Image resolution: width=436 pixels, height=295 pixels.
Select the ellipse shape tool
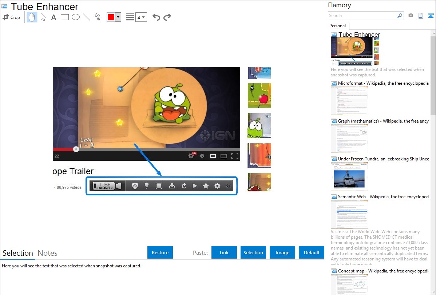tap(76, 17)
